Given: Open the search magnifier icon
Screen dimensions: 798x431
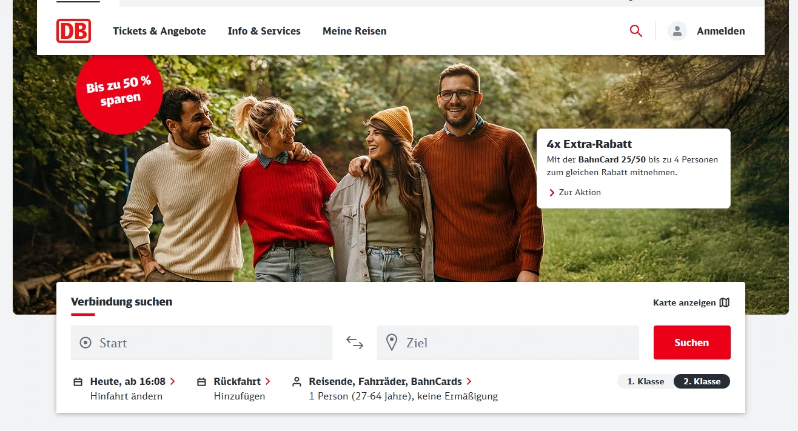Looking at the screenshot, I should [635, 31].
